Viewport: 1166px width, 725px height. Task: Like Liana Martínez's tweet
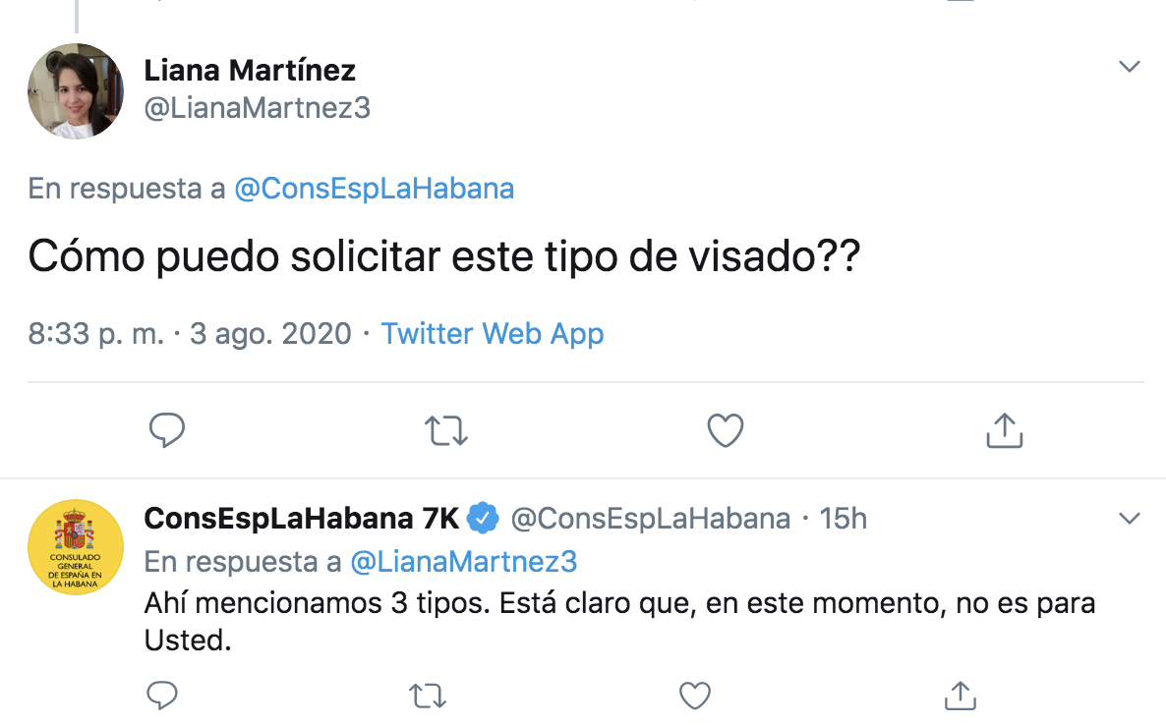[726, 430]
